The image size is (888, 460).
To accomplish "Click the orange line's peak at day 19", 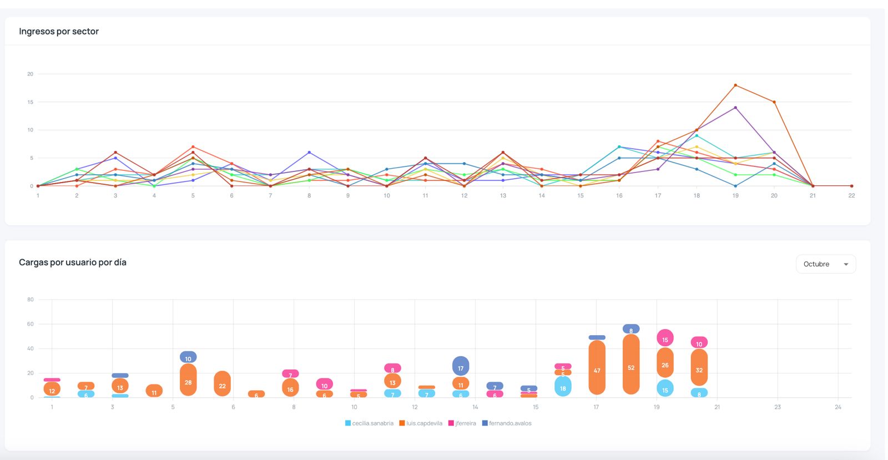I will [x=735, y=85].
